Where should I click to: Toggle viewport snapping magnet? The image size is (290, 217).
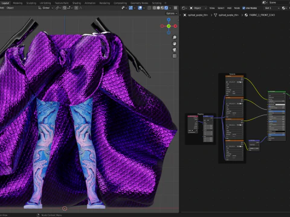click(65, 8)
